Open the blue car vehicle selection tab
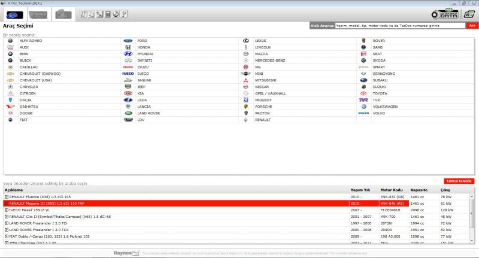Image resolution: width=479 pixels, height=258 pixels. [x=14, y=14]
